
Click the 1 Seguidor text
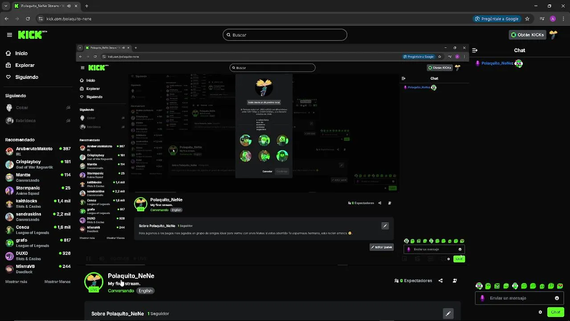(x=159, y=314)
